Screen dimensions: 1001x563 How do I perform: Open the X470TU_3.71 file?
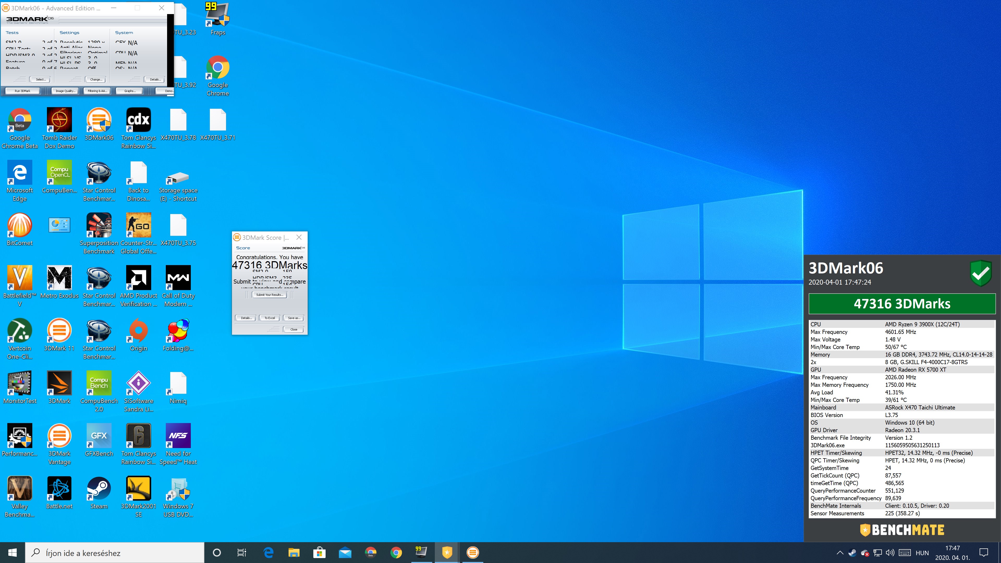(218, 124)
